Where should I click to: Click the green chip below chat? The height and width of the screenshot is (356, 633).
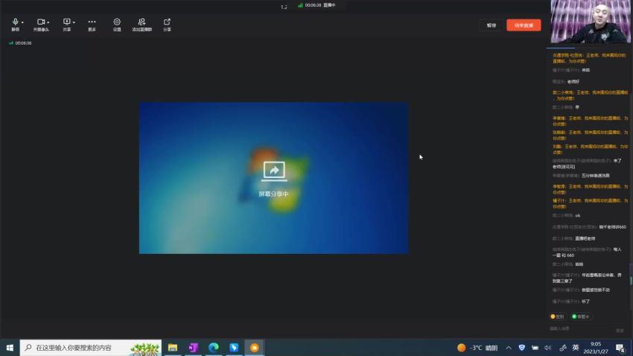coord(581,317)
